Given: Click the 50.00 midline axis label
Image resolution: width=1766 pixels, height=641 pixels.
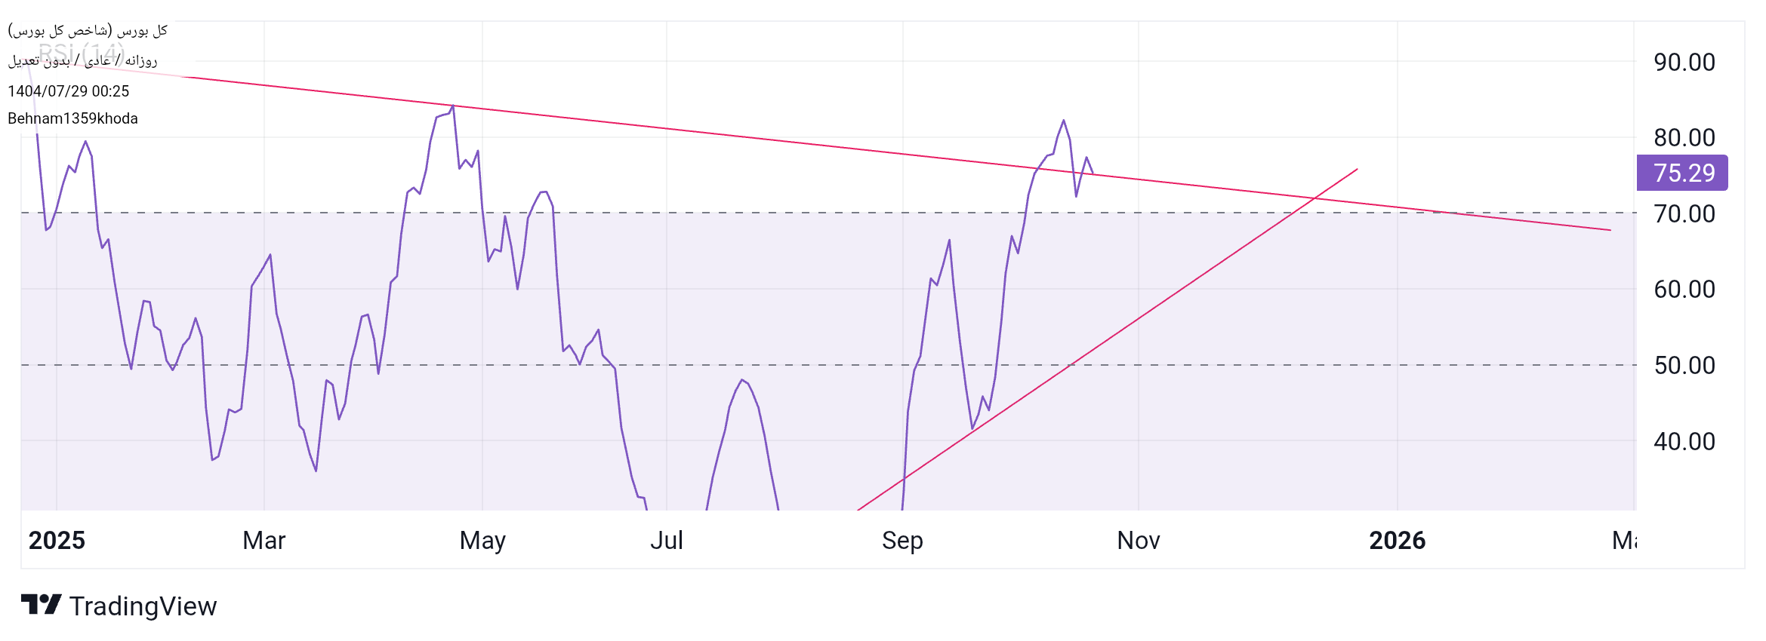Looking at the screenshot, I should point(1684,365).
